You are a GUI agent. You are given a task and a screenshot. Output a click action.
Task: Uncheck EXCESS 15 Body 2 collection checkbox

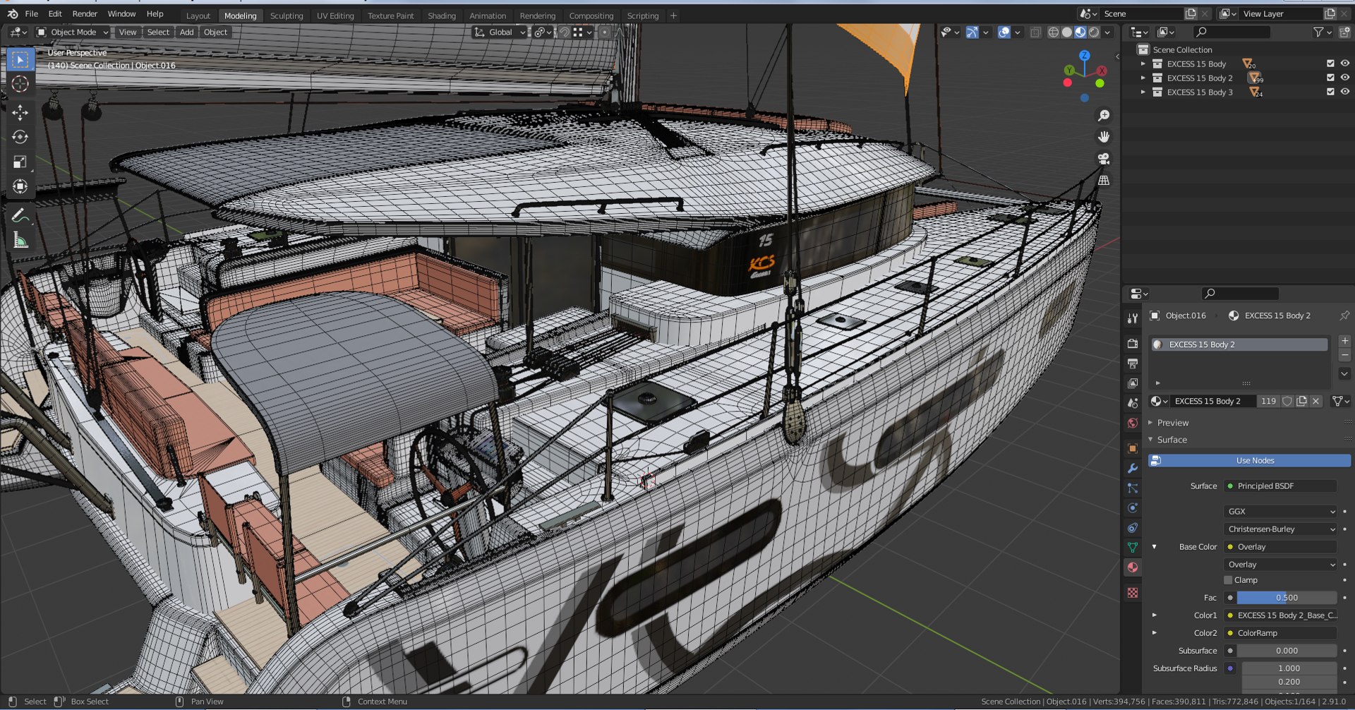click(1330, 78)
